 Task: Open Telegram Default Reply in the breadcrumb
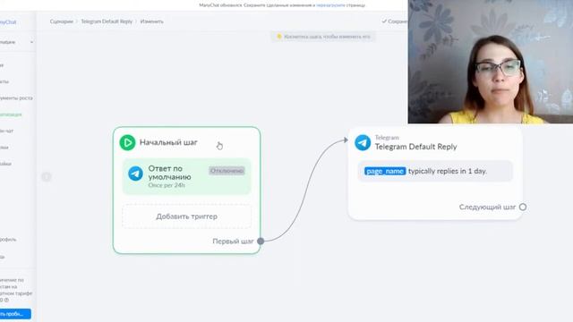point(107,21)
